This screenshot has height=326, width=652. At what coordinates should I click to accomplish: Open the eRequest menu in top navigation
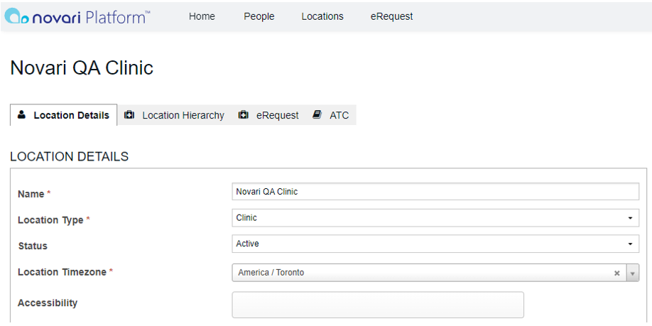click(392, 16)
